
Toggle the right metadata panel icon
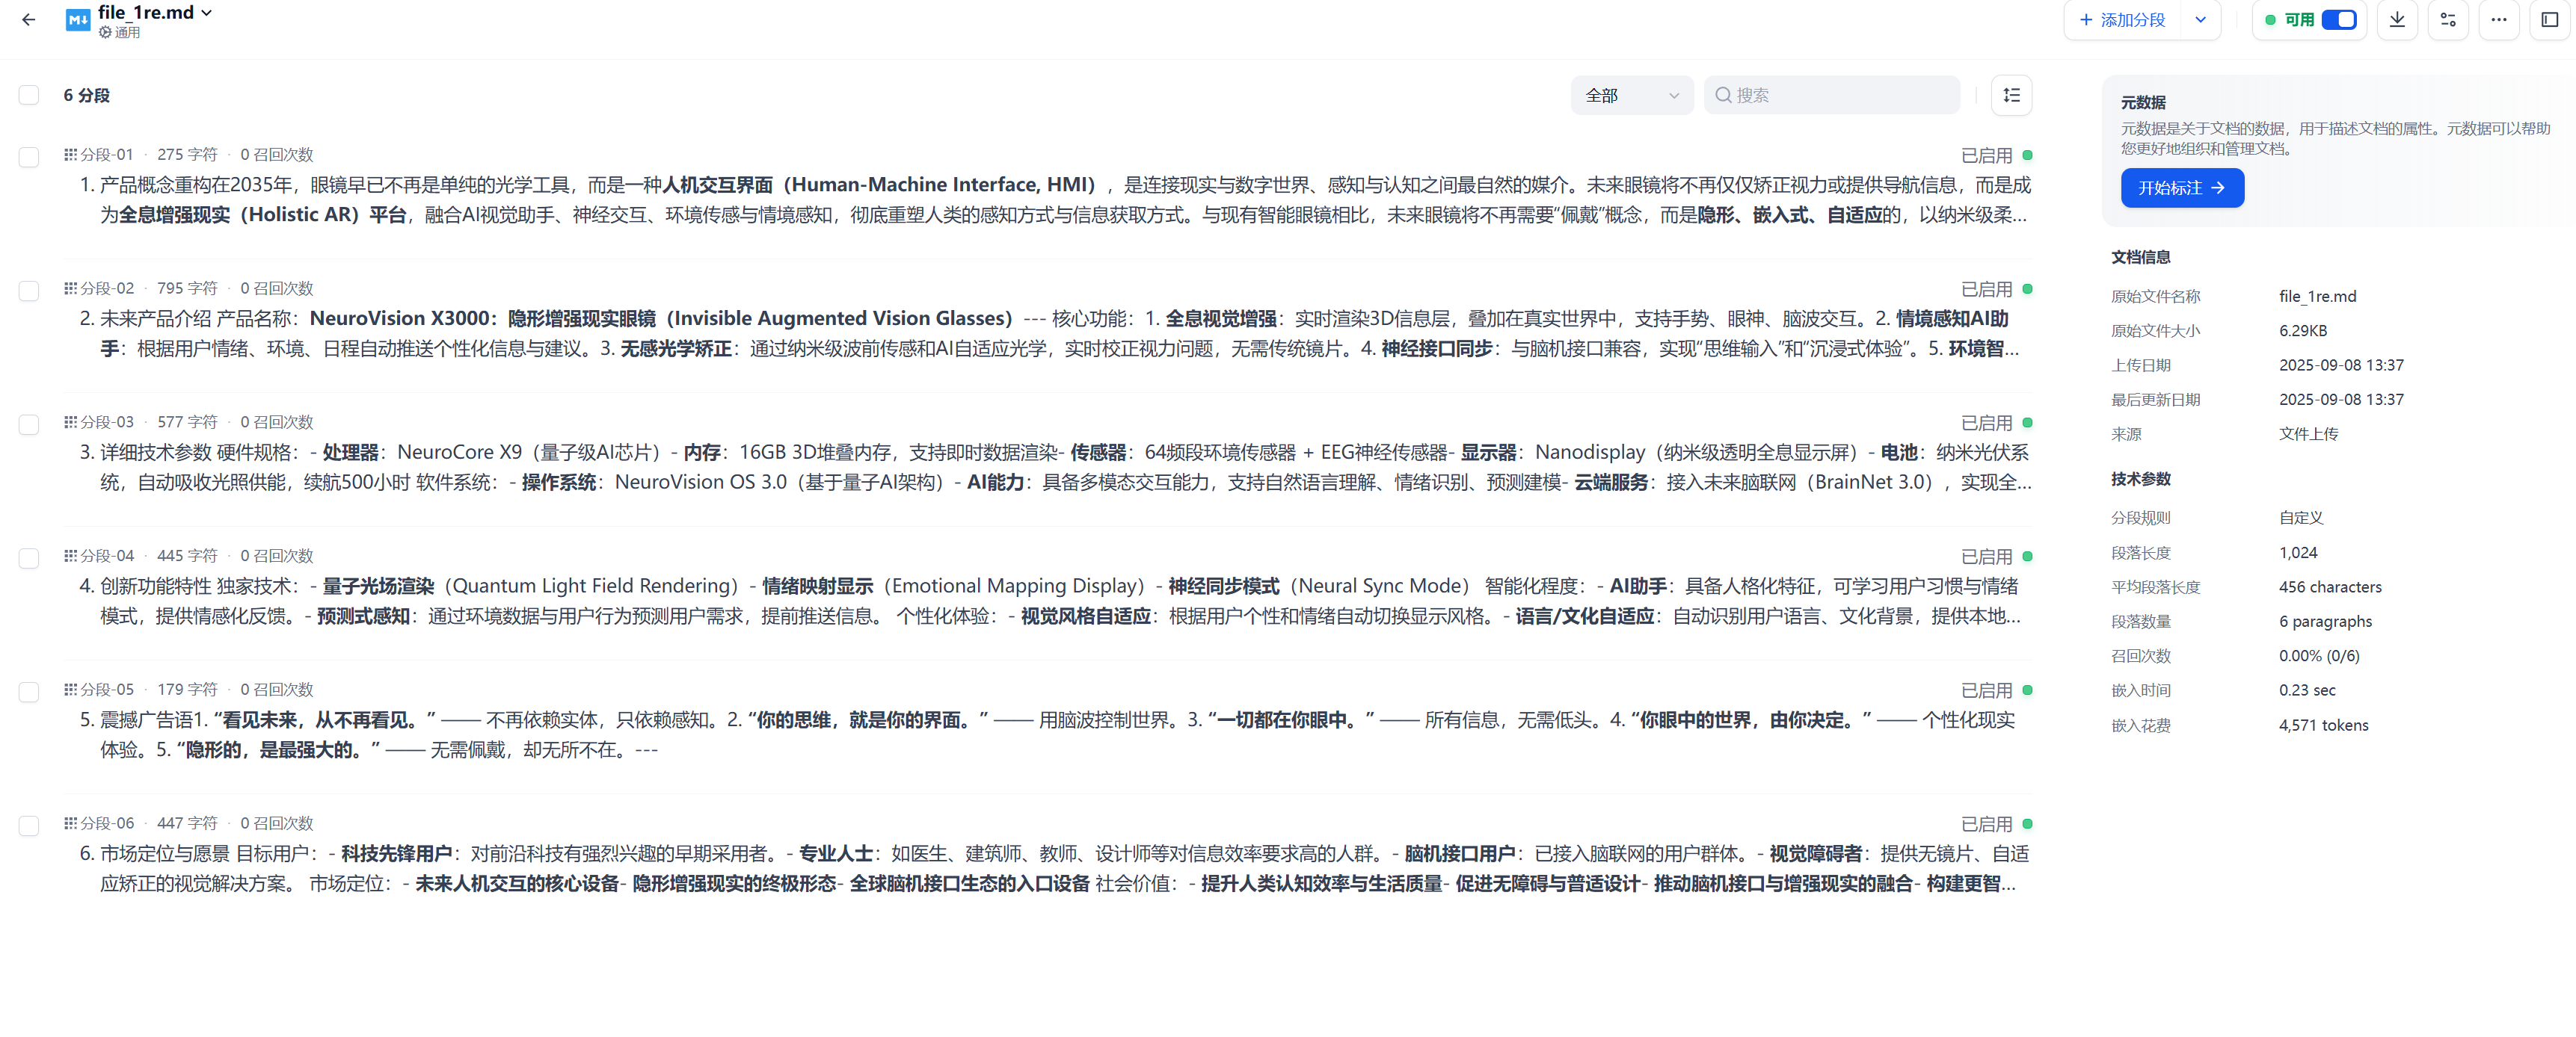pos(2549,20)
